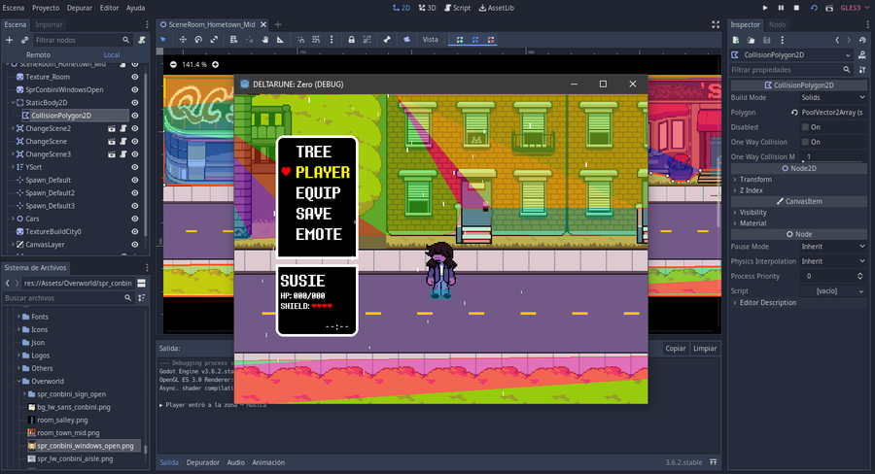Zoom out the 2D viewport
Image resolution: width=875 pixels, height=474 pixels.
173,64
